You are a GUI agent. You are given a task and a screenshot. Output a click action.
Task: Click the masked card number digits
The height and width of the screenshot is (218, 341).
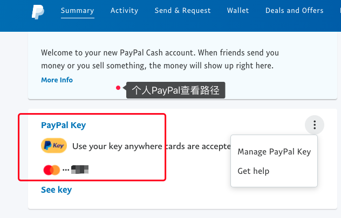coord(80,170)
